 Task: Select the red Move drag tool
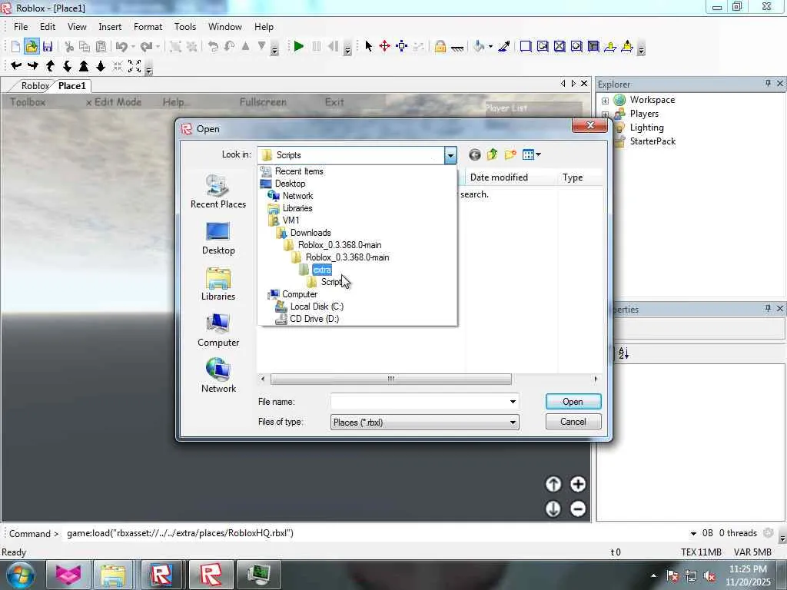[x=385, y=47]
